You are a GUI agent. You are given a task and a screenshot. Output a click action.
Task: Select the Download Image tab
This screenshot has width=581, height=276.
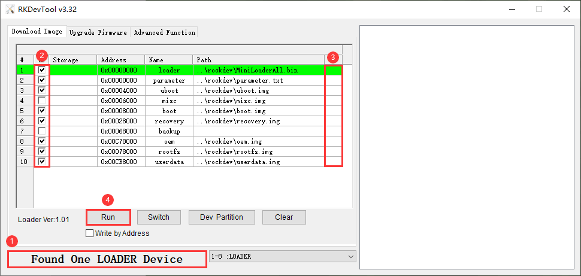(37, 32)
